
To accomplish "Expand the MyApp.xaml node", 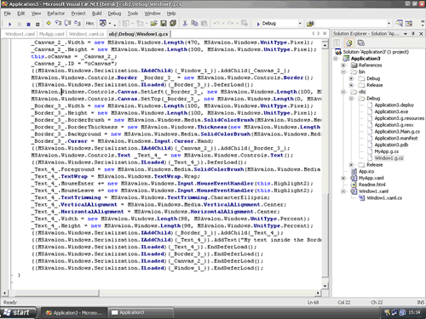I will [343, 178].
